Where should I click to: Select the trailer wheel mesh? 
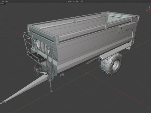(111, 64)
